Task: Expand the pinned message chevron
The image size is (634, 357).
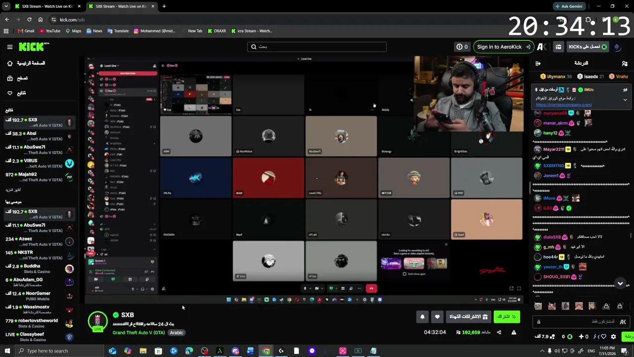Action: (x=625, y=100)
